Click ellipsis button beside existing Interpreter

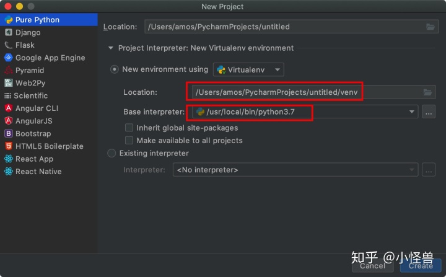[429, 170]
